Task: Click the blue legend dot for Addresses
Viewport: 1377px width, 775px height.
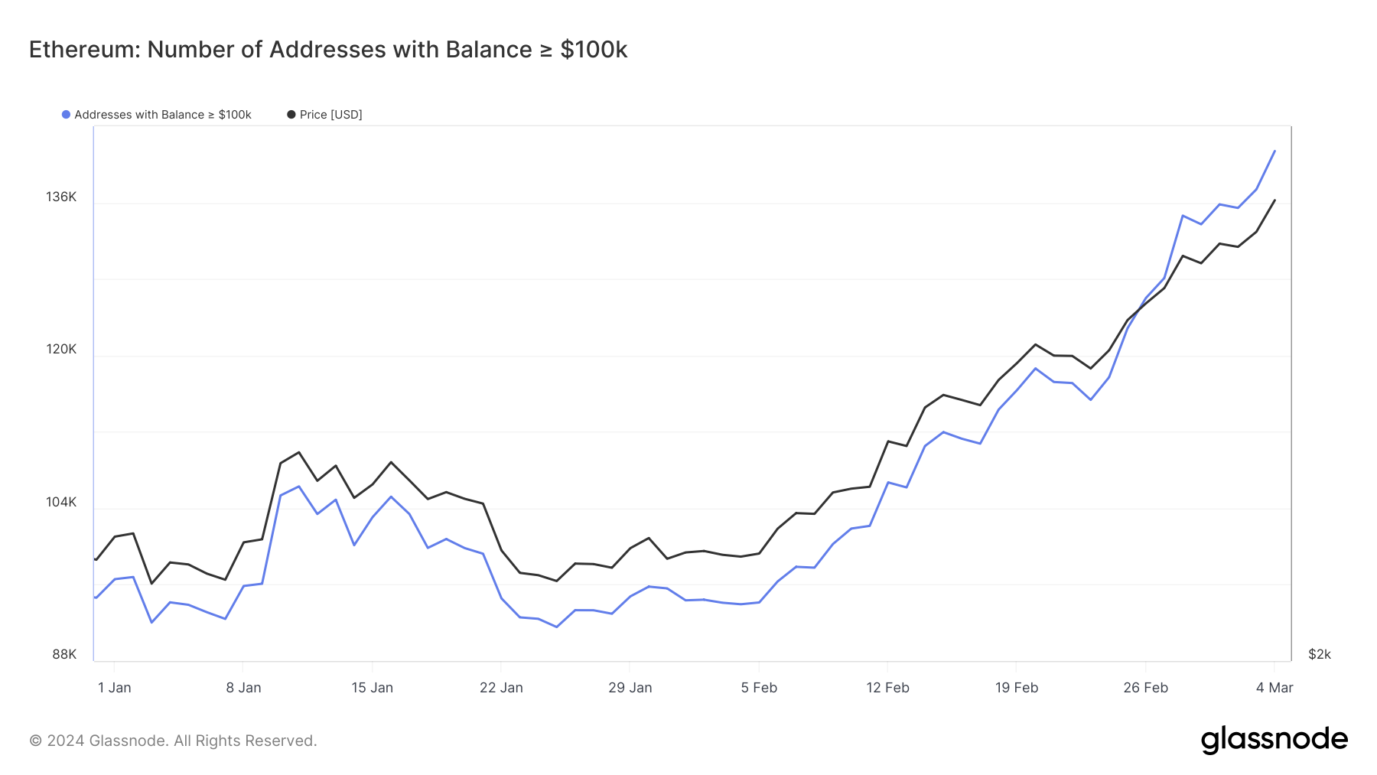Action: point(67,115)
